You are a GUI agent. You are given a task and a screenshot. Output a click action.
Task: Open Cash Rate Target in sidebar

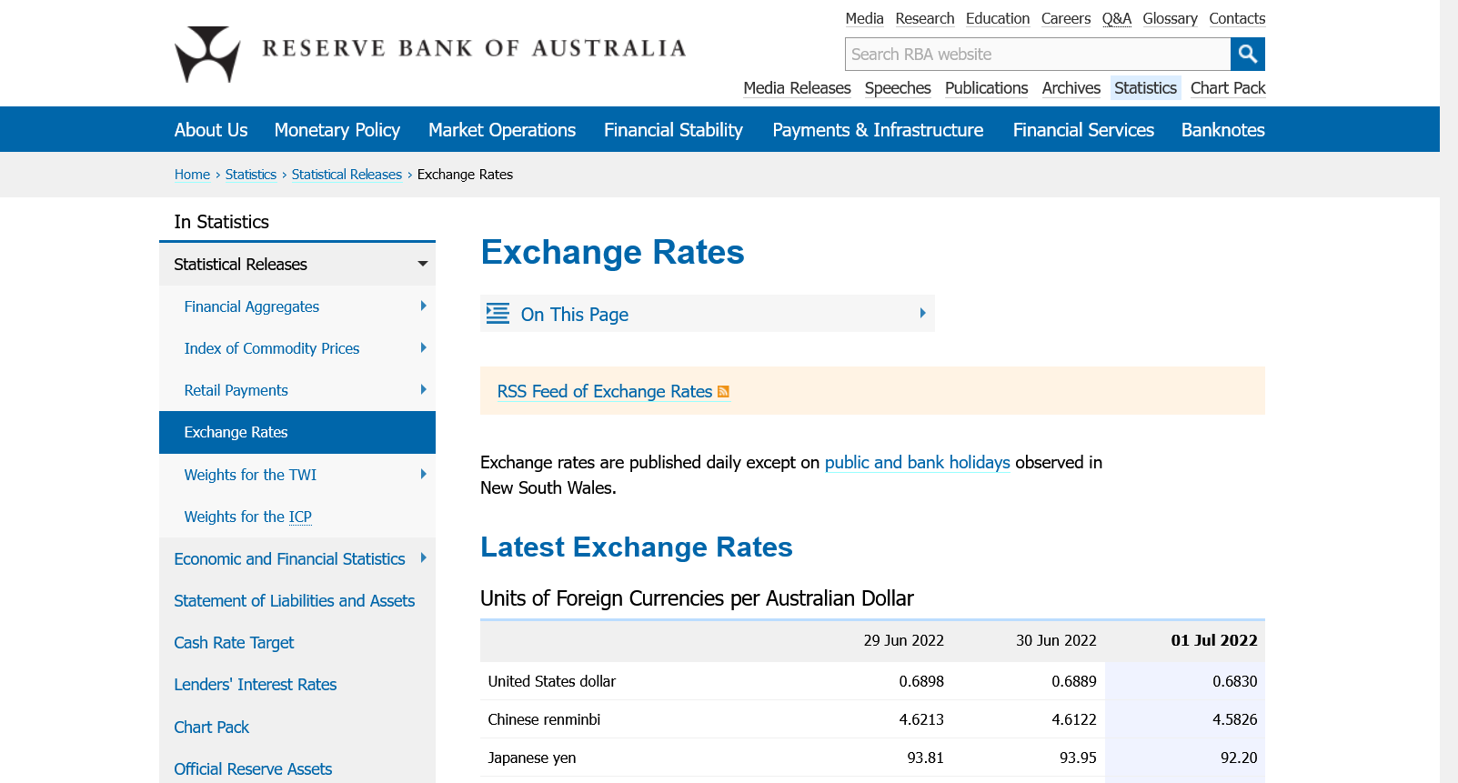coord(234,643)
